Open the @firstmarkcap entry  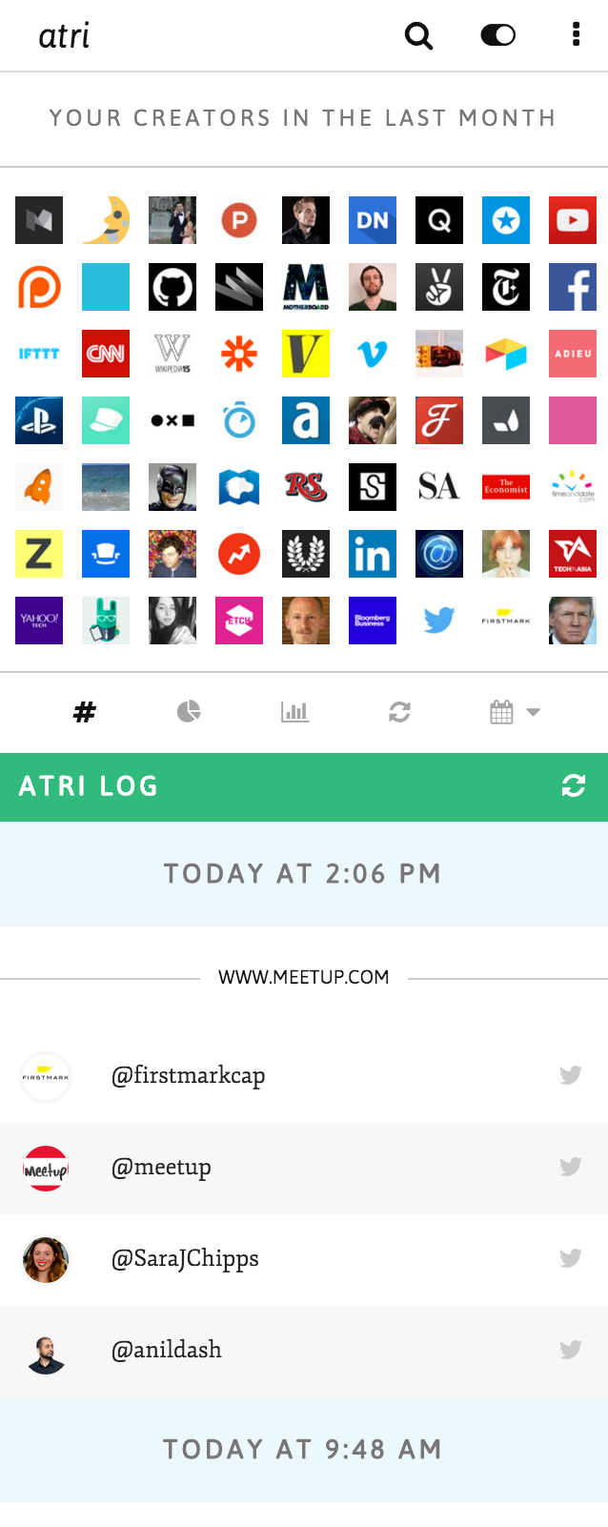[x=304, y=1076]
